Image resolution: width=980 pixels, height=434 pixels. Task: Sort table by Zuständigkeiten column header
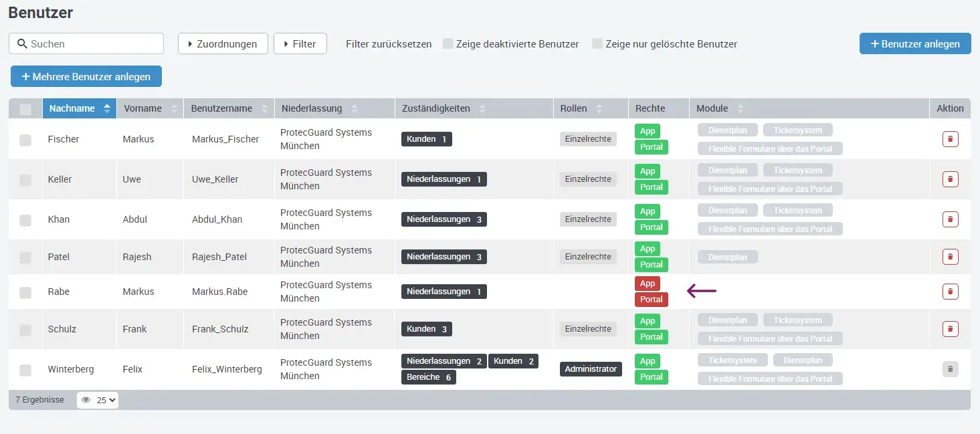pos(435,108)
